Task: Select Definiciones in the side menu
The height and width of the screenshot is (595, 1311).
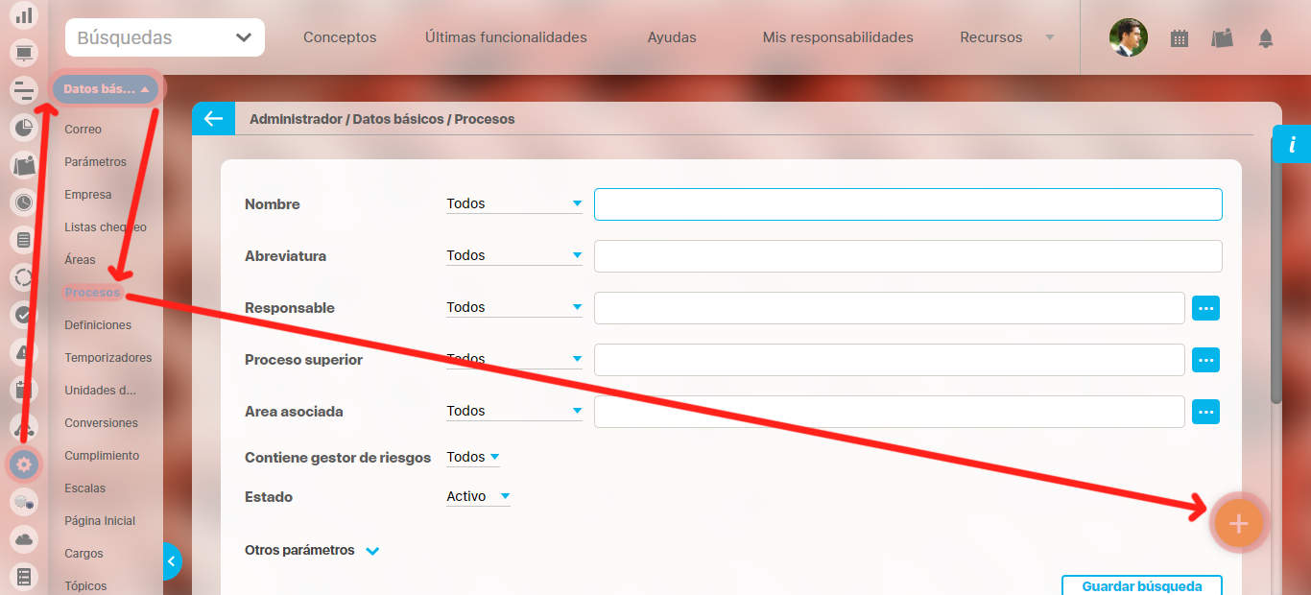Action: tap(98, 325)
